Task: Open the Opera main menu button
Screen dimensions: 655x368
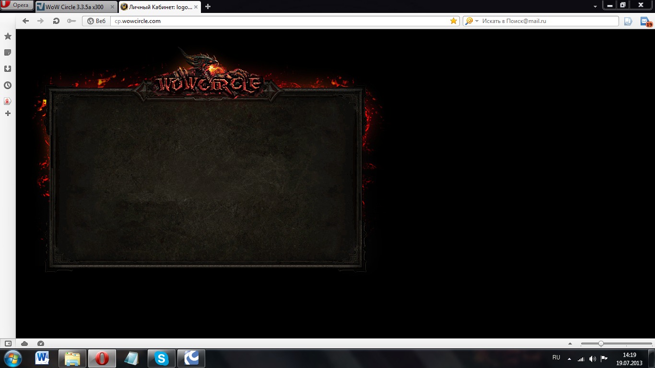Action: coord(17,5)
